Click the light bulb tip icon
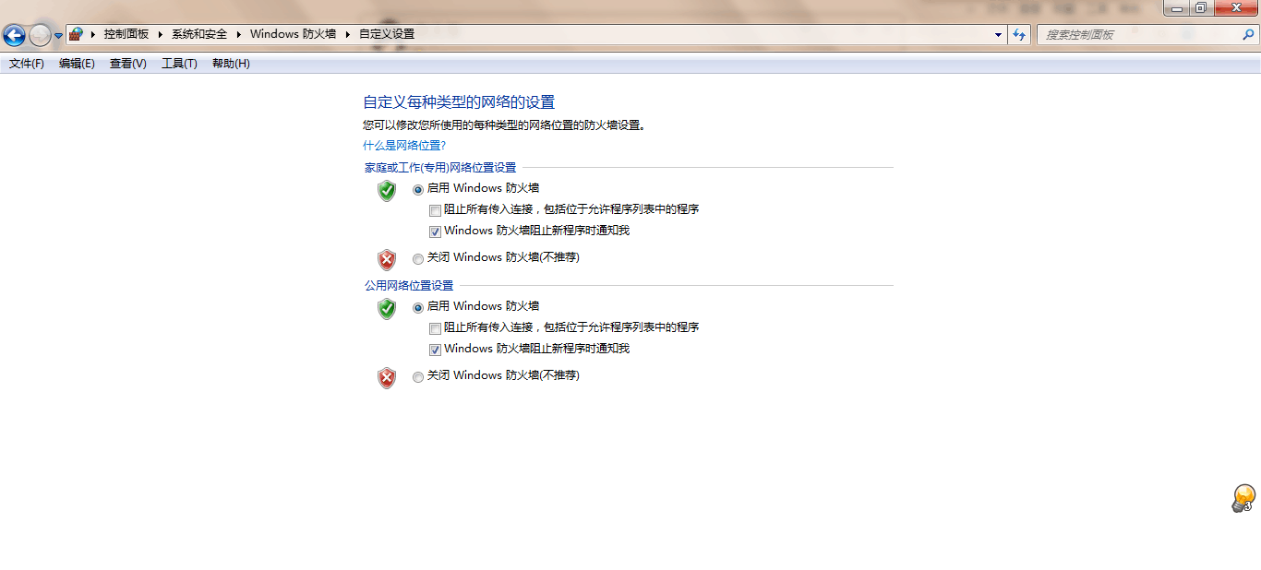Screen dimensions: 1261x570 (1243, 498)
